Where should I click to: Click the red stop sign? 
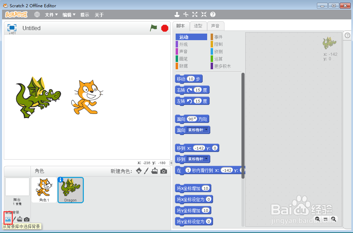[164, 28]
